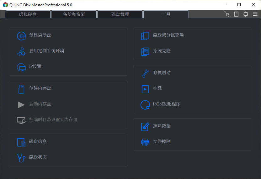Image resolution: width=261 pixels, height=179 pixels.
Task: Click 文件擦除 label
Action: (162, 141)
